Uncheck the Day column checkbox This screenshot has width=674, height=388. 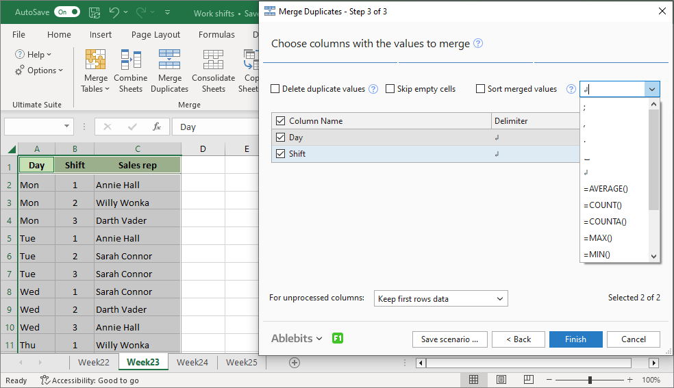(x=280, y=138)
